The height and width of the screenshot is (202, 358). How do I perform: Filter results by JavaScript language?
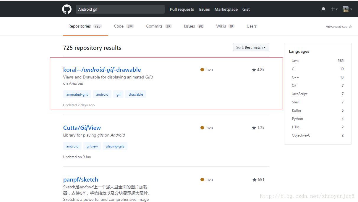[x=318, y=94]
